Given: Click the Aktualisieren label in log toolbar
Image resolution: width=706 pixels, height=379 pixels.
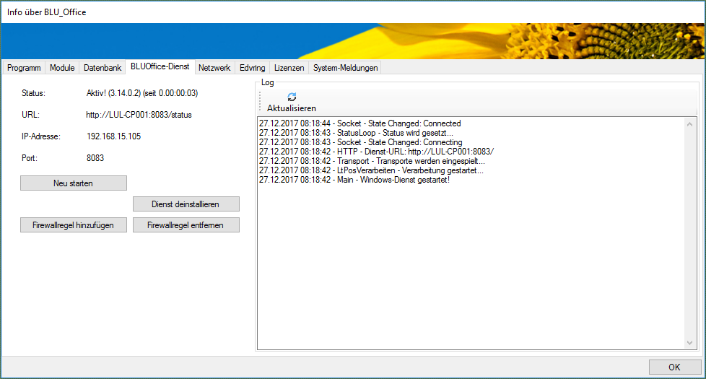Looking at the screenshot, I should click(x=292, y=108).
